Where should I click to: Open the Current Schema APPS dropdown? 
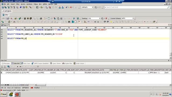tap(133, 18)
